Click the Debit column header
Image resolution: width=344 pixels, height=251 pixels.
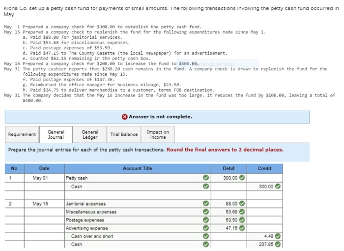click(229, 169)
